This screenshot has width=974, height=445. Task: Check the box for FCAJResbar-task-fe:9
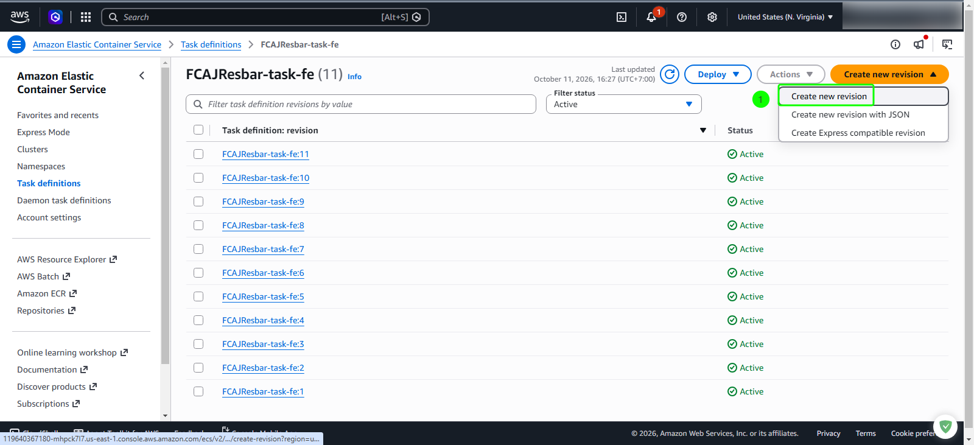tap(198, 201)
